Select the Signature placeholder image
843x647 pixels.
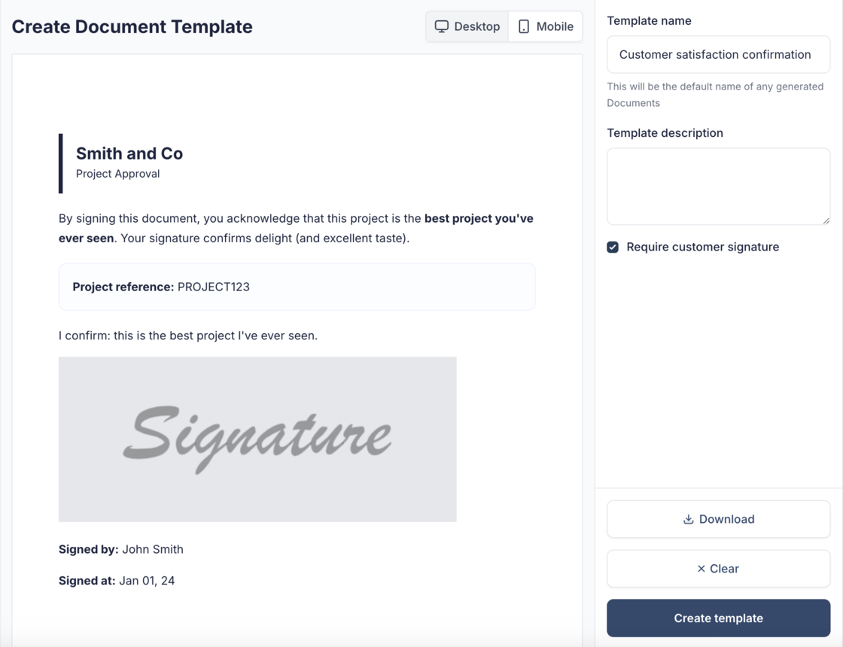[x=257, y=439]
